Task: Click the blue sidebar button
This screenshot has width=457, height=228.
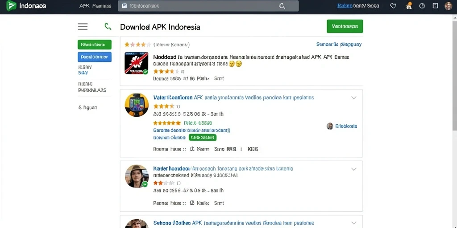Action: pos(95,57)
